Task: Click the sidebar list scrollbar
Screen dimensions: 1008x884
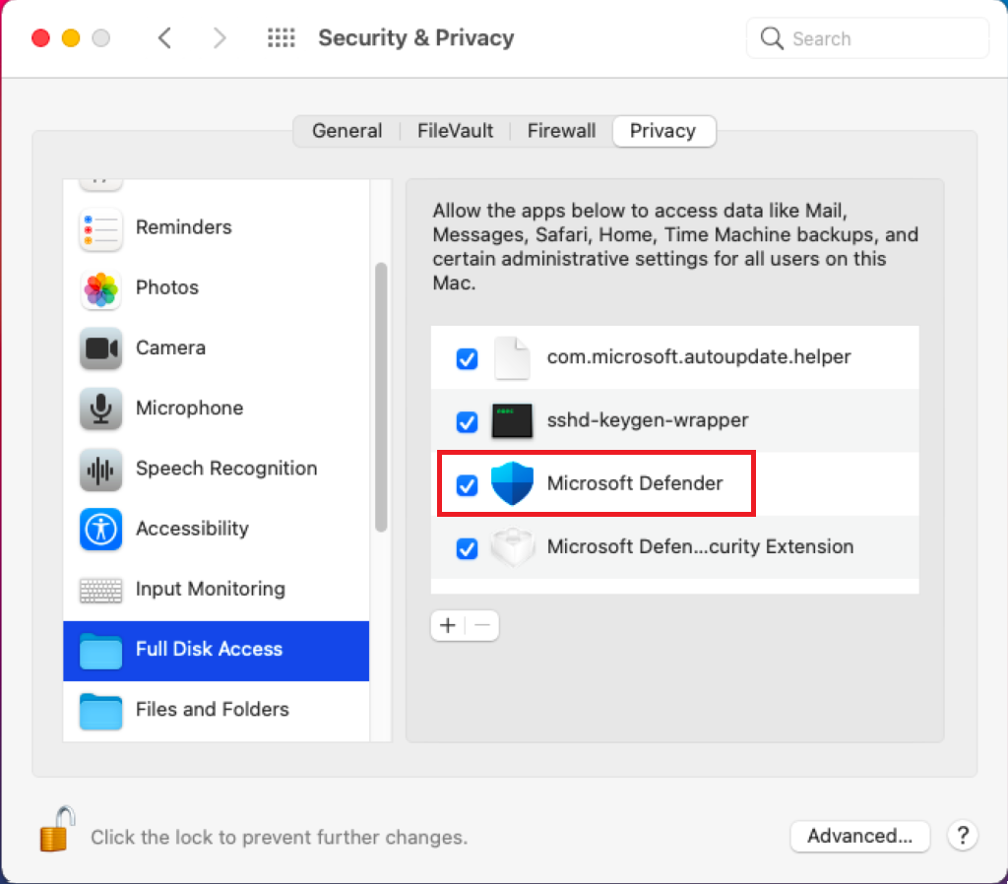Action: (381, 398)
